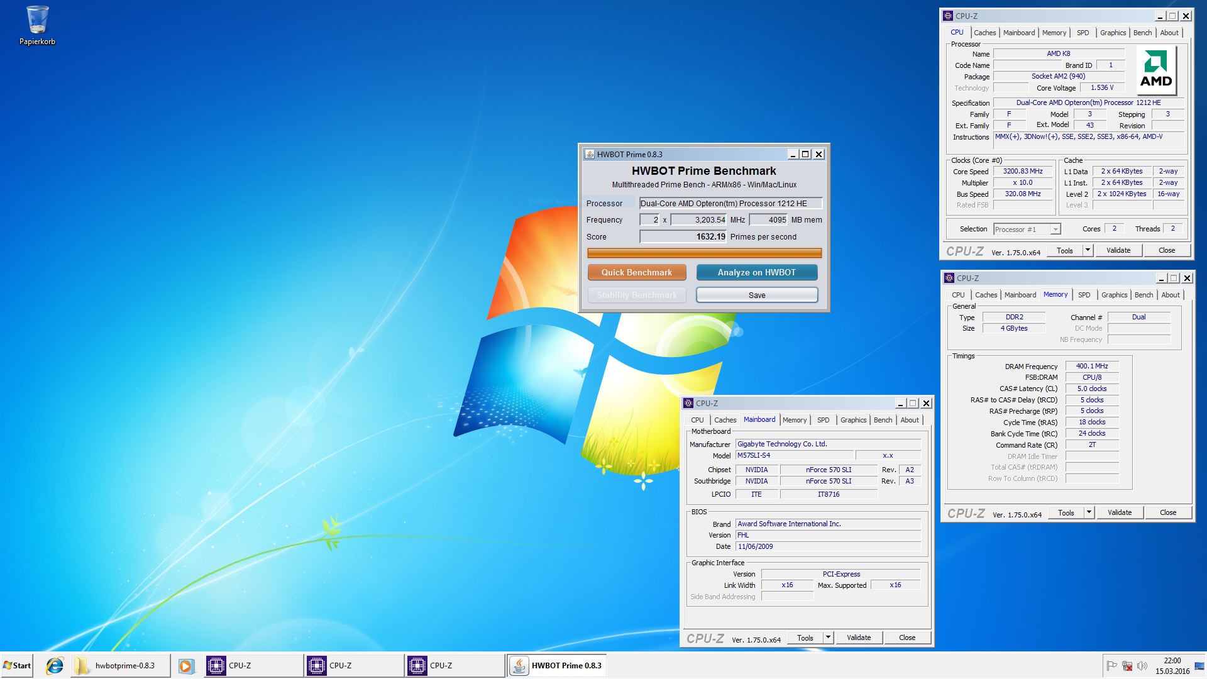Click the Frequency field showing 3,203.54
Image resolution: width=1207 pixels, height=679 pixels.
click(698, 220)
